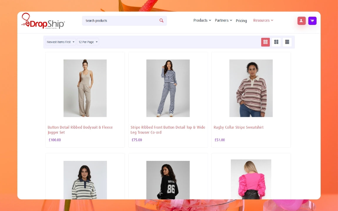Screen dimensions: 338x211
Task: Open the Newest Items First sort dropdown
Action: click(x=61, y=42)
